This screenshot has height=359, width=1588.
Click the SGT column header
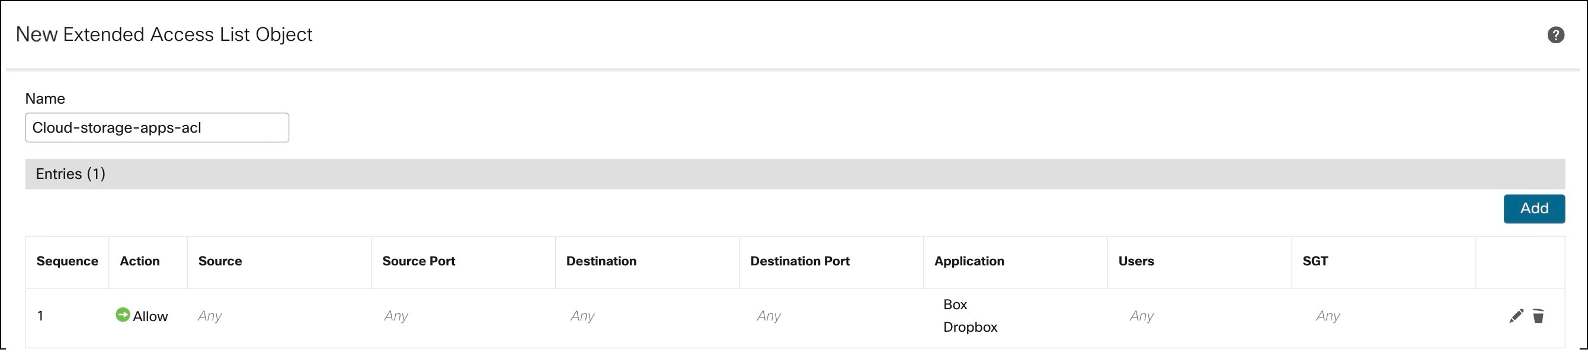[x=1315, y=261]
